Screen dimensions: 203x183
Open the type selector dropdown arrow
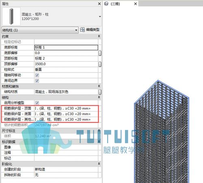[x=100, y=17]
